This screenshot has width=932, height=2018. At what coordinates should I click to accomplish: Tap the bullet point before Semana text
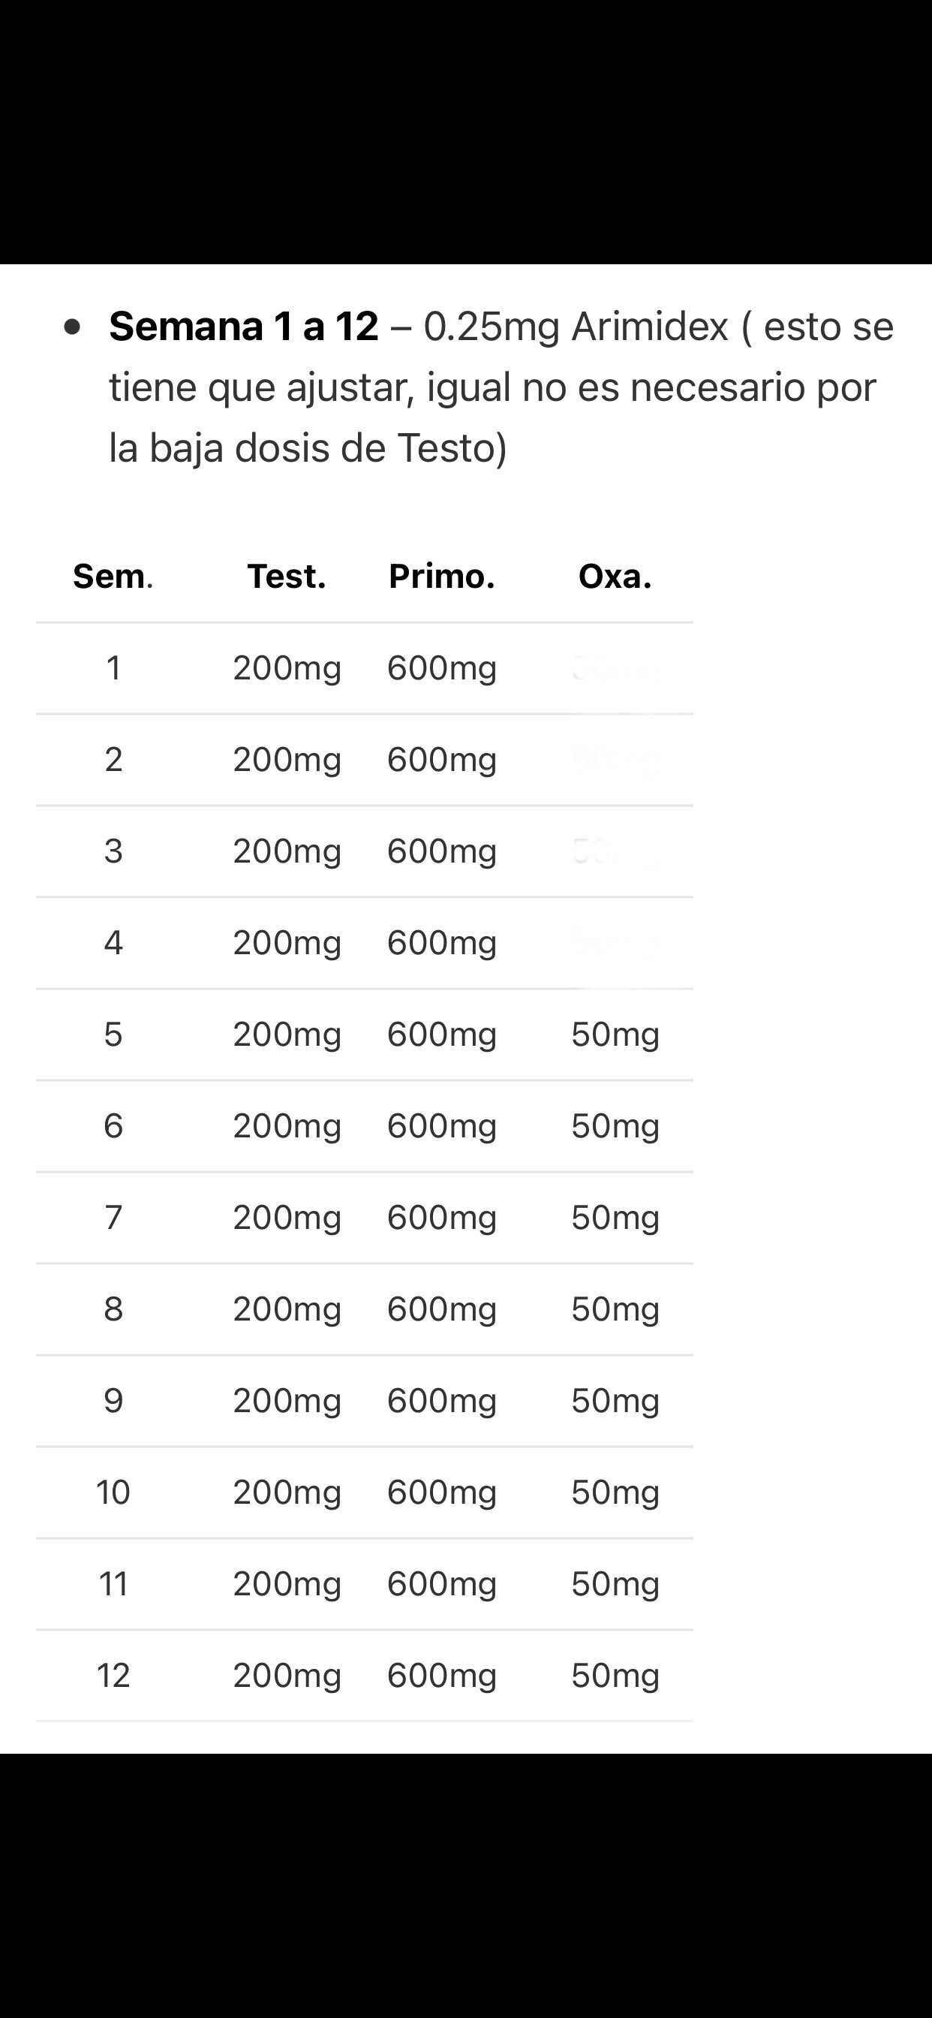73,327
